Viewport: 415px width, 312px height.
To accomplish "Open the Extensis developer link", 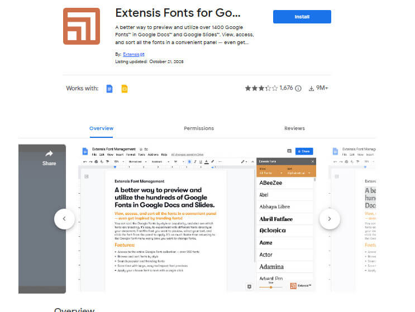I will (133, 54).
